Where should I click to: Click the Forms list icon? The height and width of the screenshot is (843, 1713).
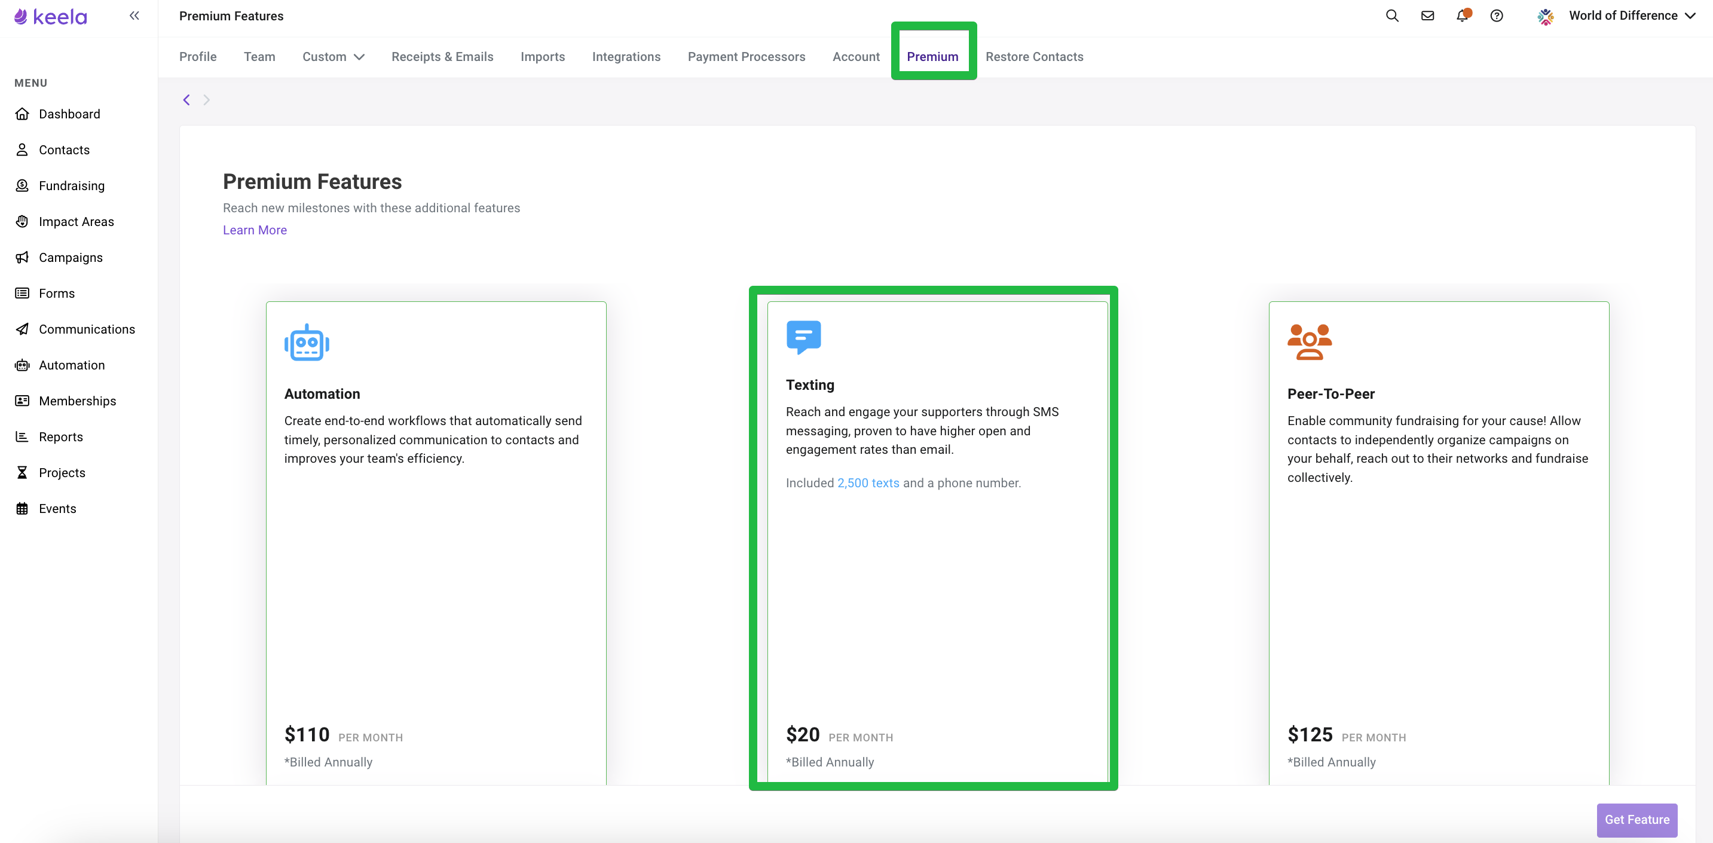(22, 294)
